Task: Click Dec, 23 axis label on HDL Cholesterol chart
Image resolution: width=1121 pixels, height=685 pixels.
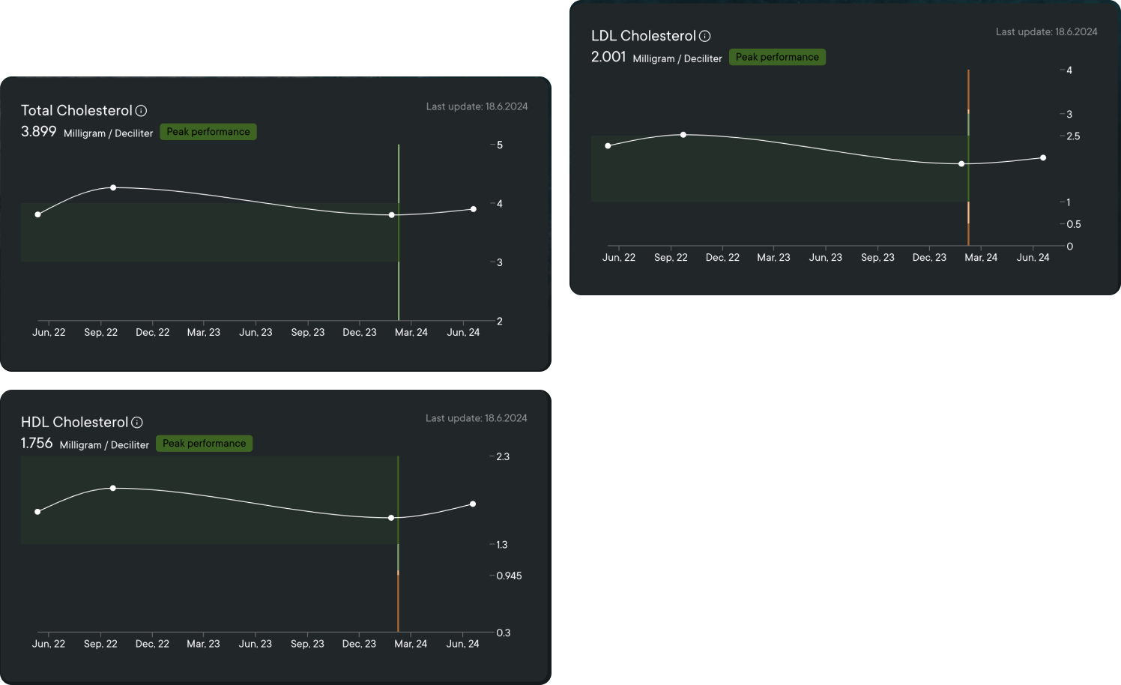Action: pyautogui.click(x=359, y=645)
